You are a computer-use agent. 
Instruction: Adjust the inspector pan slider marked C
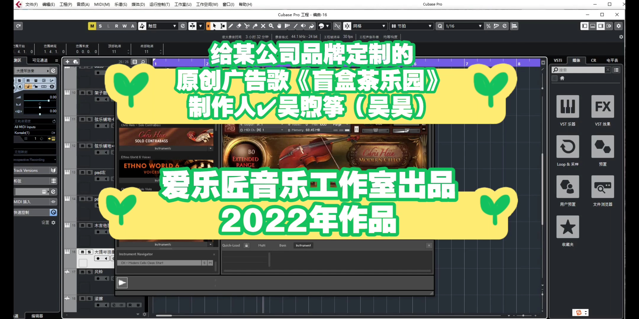pyautogui.click(x=40, y=107)
